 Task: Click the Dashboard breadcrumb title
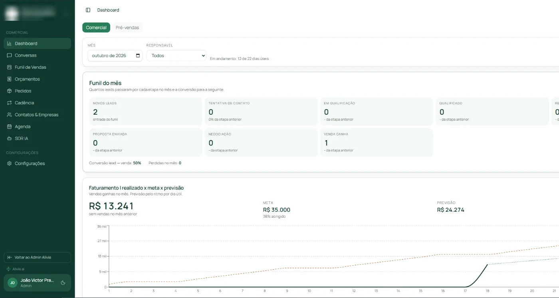pyautogui.click(x=108, y=10)
